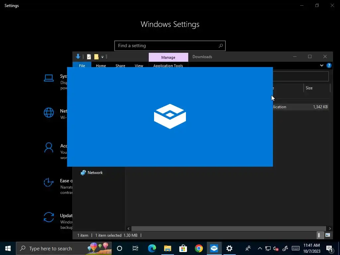The height and width of the screenshot is (255, 340).
Task: Launch Microsoft Edge from taskbar
Action: [x=152, y=248]
